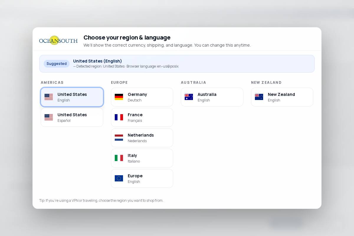
Task: Click the EUROPE column heading
Action: click(x=119, y=83)
